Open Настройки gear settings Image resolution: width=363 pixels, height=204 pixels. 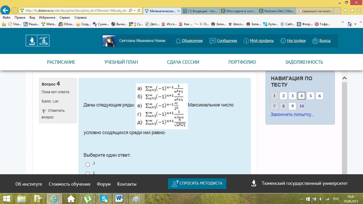click(293, 41)
